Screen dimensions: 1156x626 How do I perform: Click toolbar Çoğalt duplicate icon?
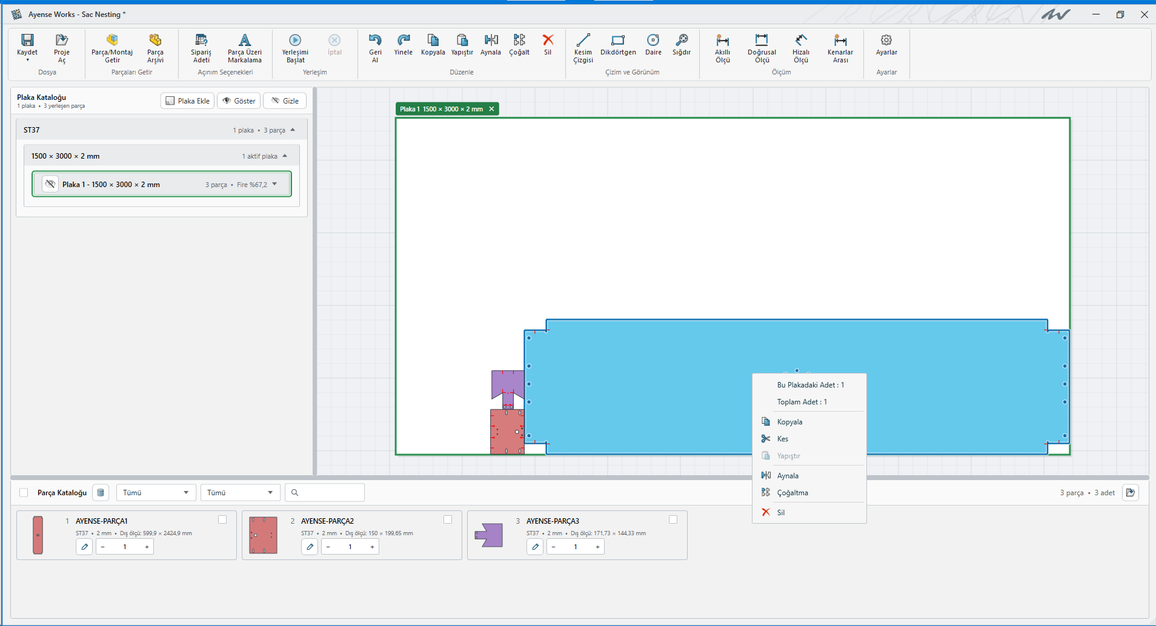[519, 40]
